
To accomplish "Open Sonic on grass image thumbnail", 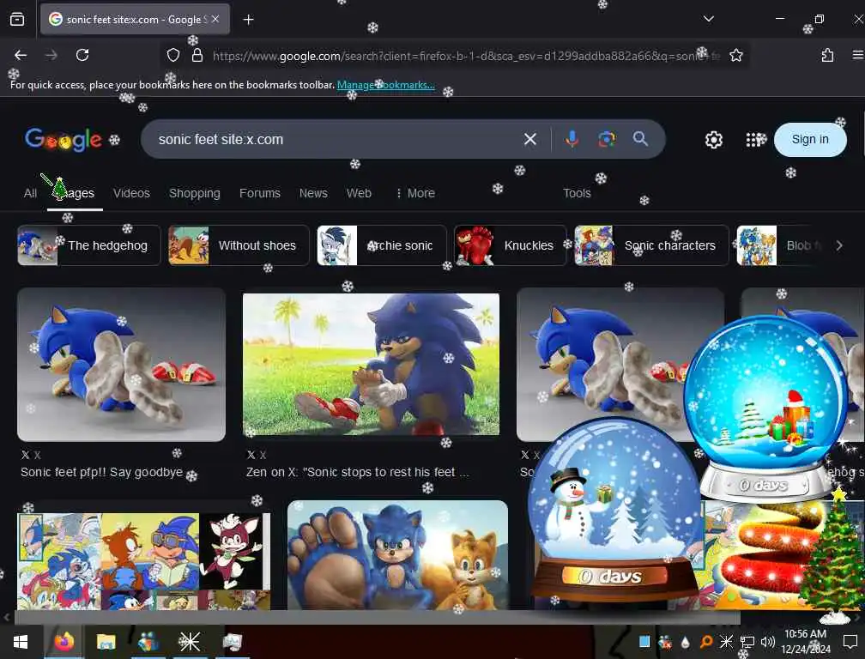I will pos(371,364).
